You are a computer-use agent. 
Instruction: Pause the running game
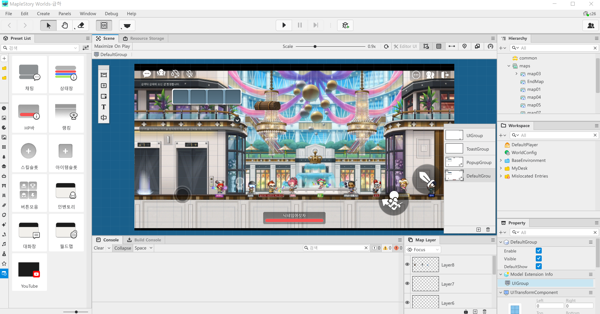[x=300, y=25]
